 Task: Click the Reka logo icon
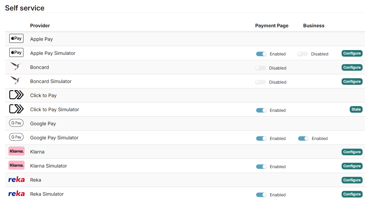tap(16, 180)
